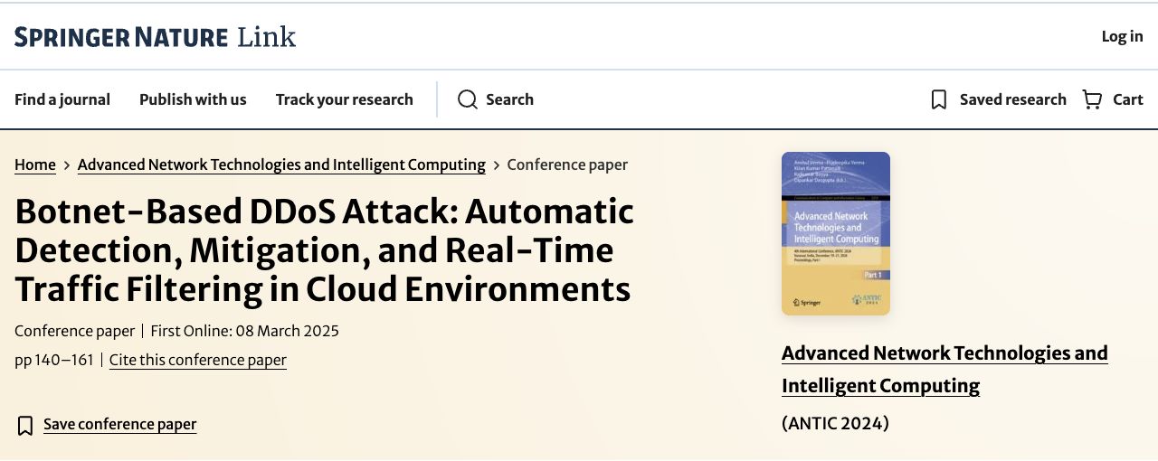Viewport: 1158px width, 461px height.
Task: Click Cite this conference paper
Action: point(198,360)
